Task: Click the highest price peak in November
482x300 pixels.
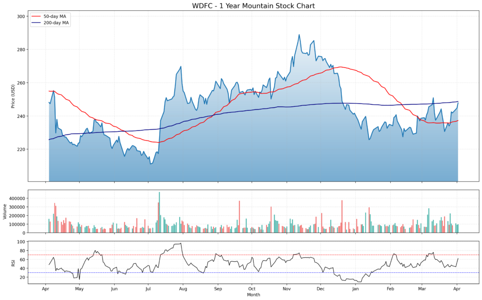Action: coord(299,35)
